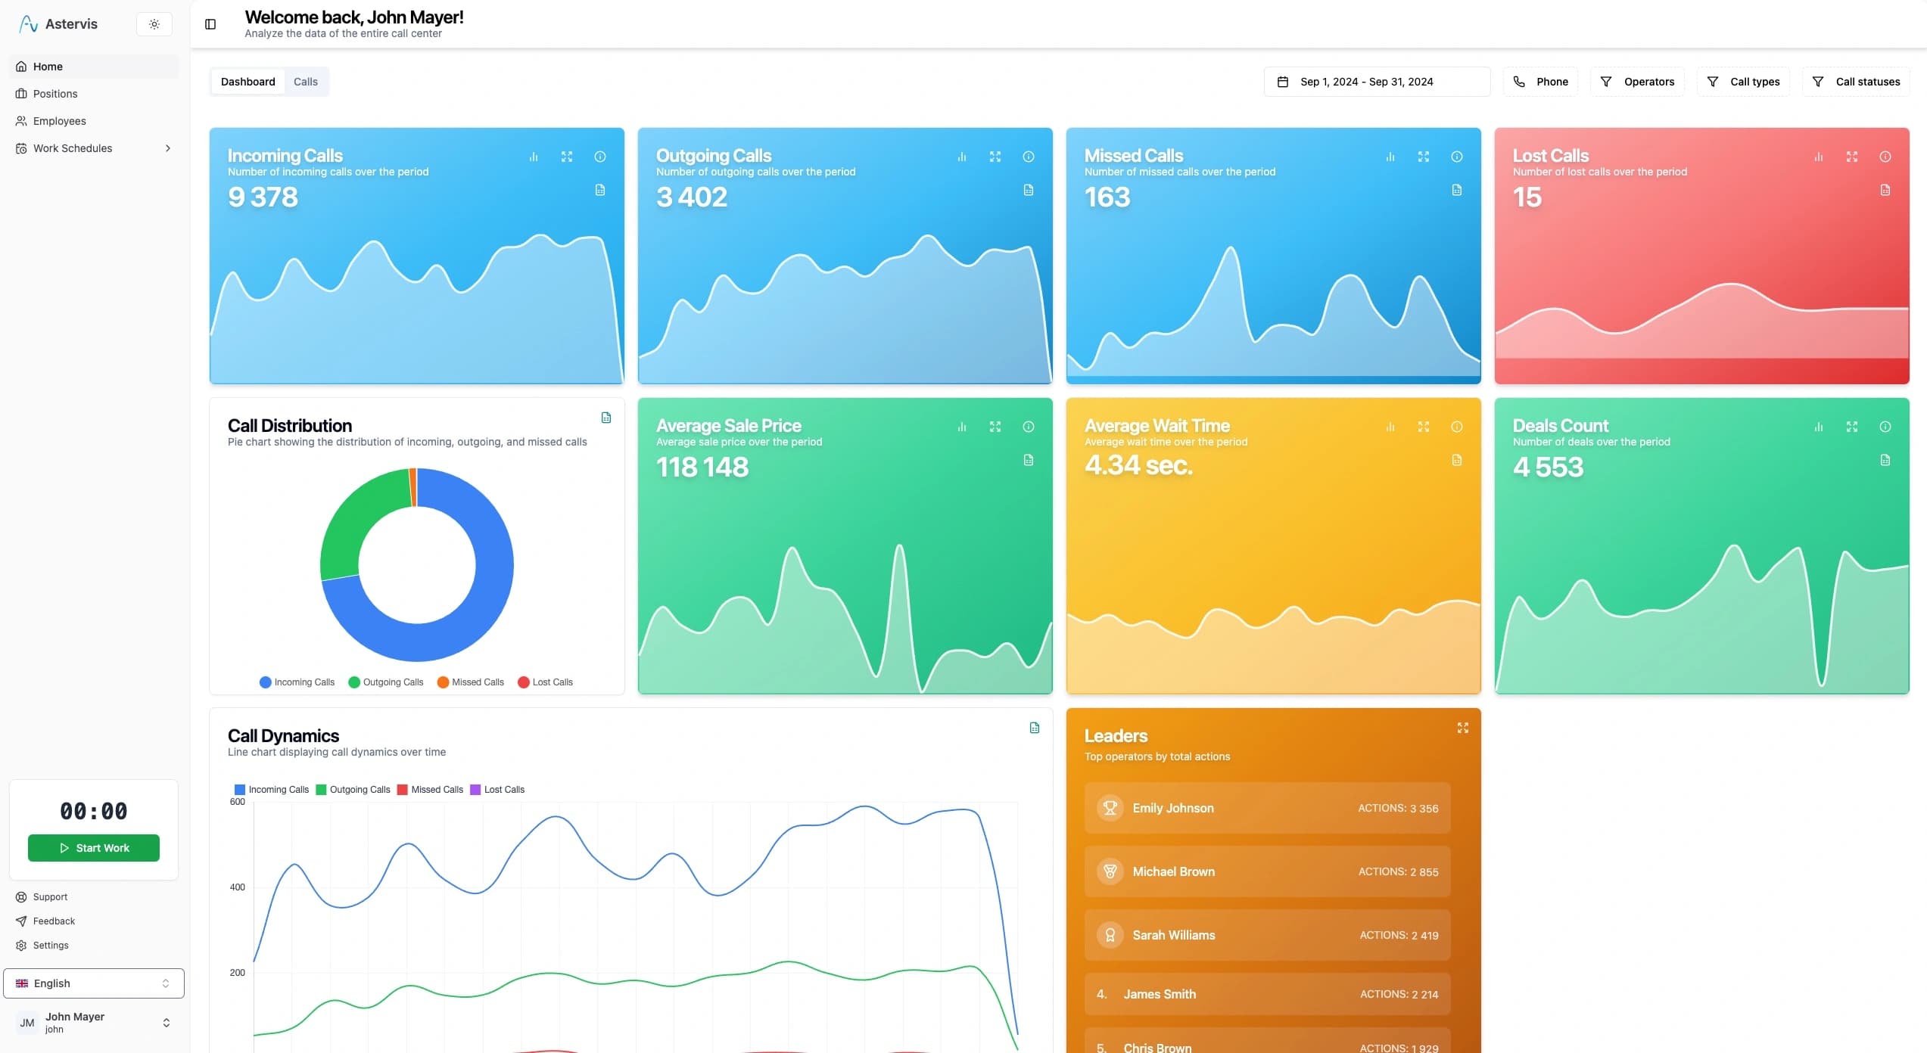
Task: Open the Operators filter dropdown
Action: (1638, 82)
